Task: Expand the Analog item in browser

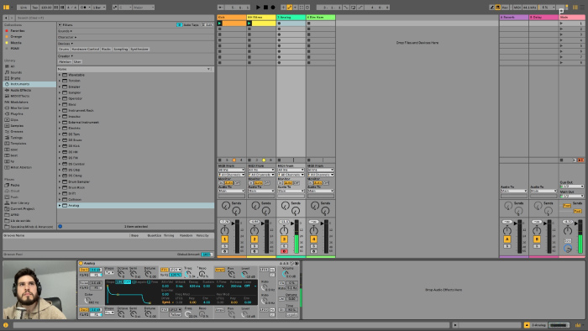Action: pyautogui.click(x=60, y=206)
